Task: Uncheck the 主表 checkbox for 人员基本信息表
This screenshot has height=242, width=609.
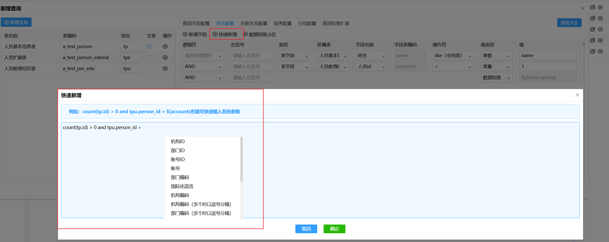Action: coord(149,47)
